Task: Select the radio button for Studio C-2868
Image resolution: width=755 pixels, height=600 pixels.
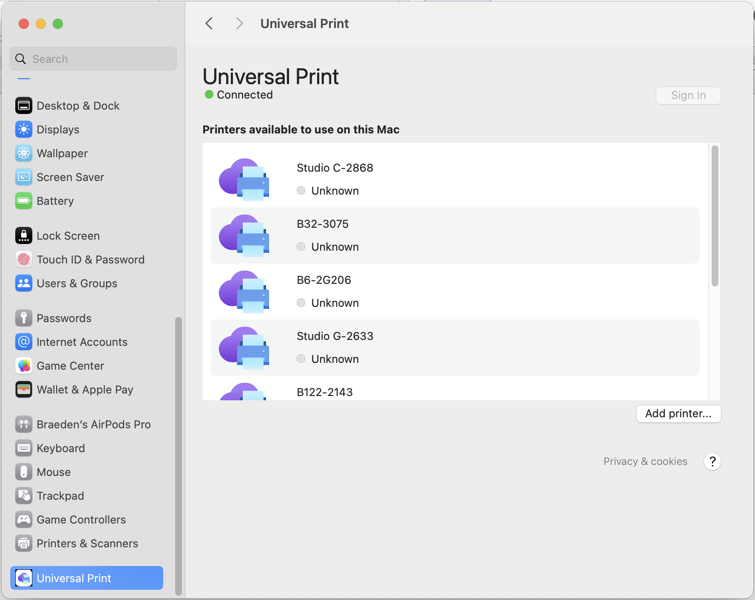Action: [x=301, y=190]
